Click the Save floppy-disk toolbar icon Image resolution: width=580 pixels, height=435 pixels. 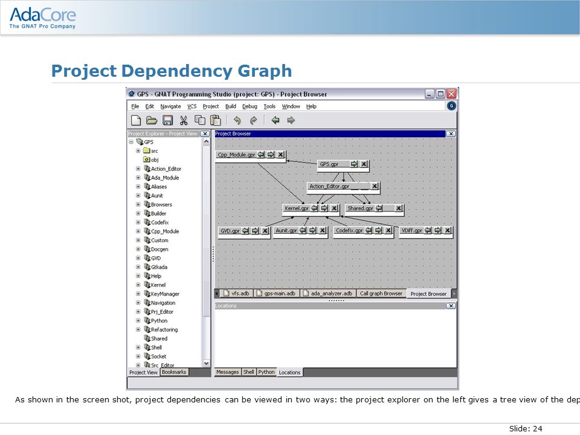pyautogui.click(x=168, y=120)
